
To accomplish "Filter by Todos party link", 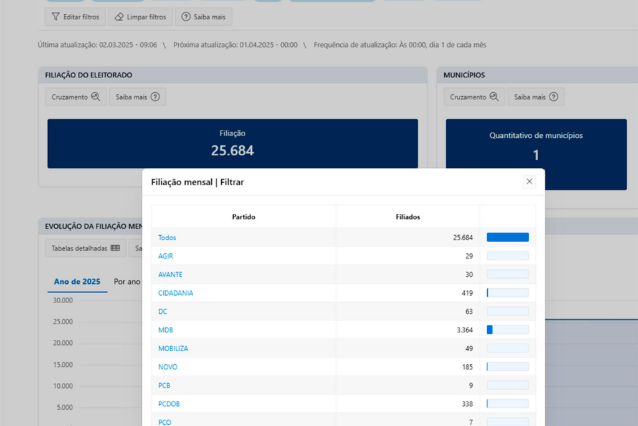I will pyautogui.click(x=167, y=238).
